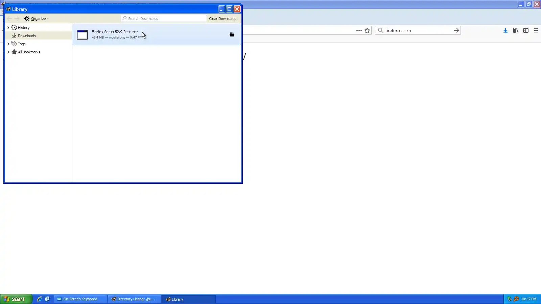
Task: Expand the History tree node
Action: (8, 28)
